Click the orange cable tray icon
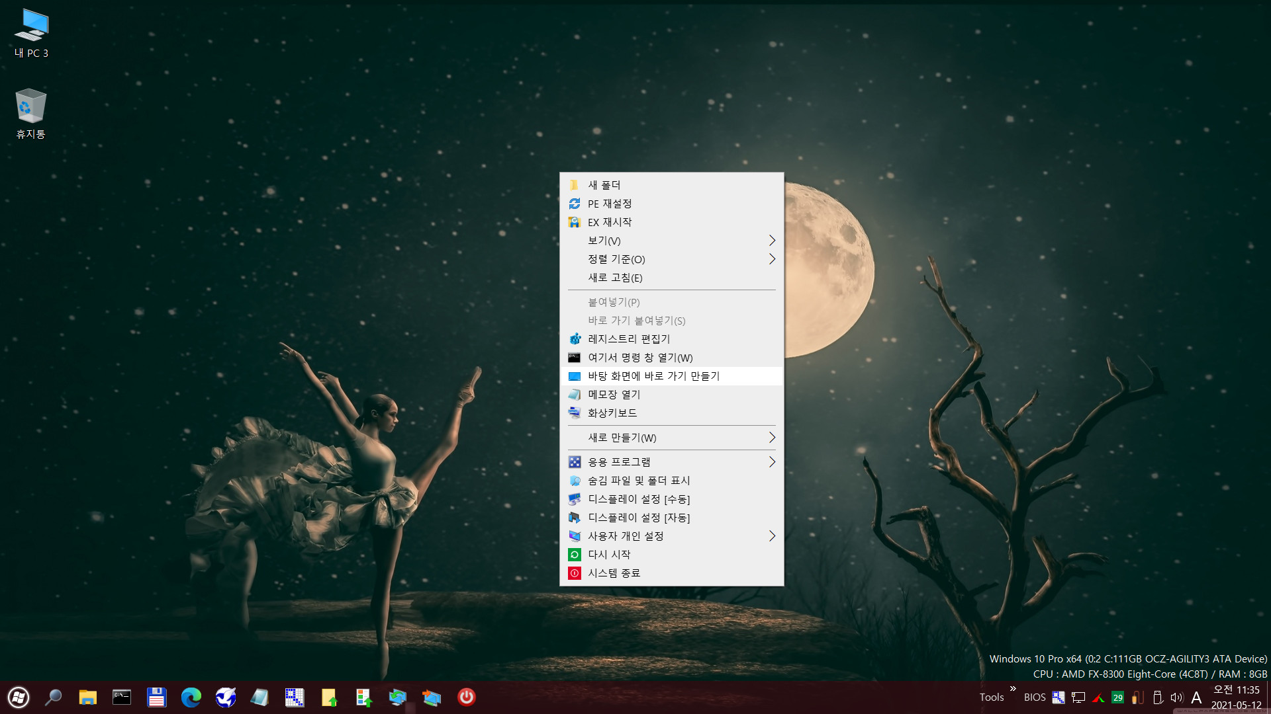Screen dimensions: 1271x714 (x=1138, y=697)
